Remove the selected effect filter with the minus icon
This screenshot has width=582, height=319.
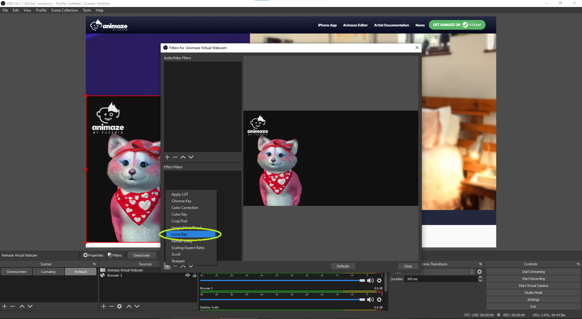pyautogui.click(x=175, y=266)
